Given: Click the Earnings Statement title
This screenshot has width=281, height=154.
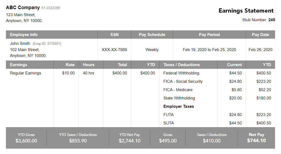Looking at the screenshot, I should [246, 11].
